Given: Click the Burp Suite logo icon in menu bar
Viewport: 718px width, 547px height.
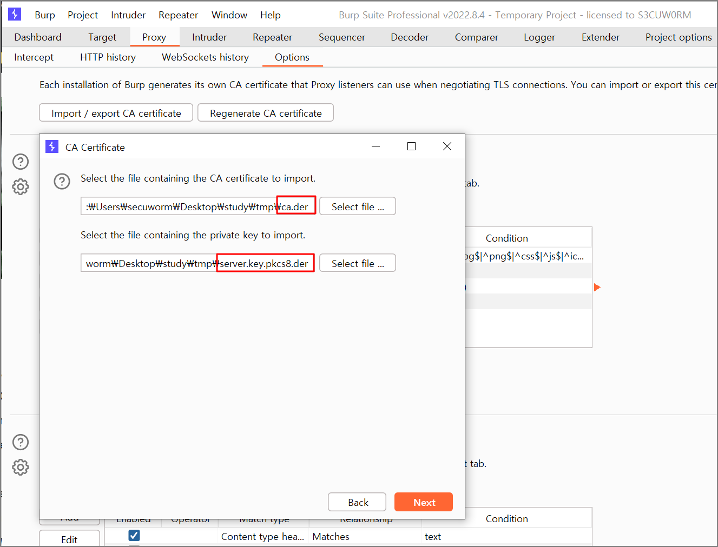Looking at the screenshot, I should [x=15, y=14].
